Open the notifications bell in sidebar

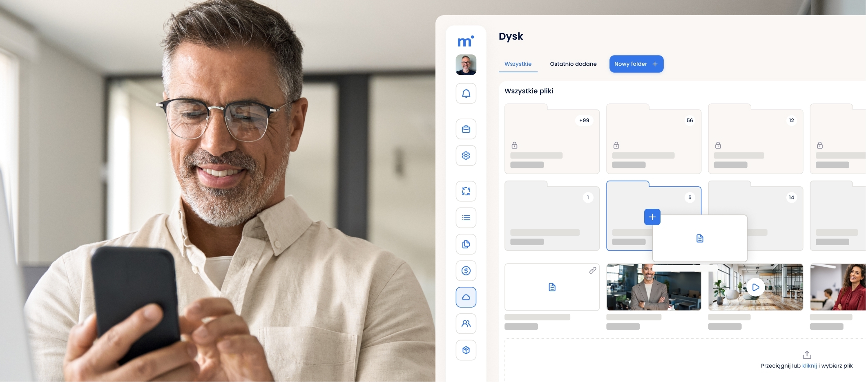point(466,94)
